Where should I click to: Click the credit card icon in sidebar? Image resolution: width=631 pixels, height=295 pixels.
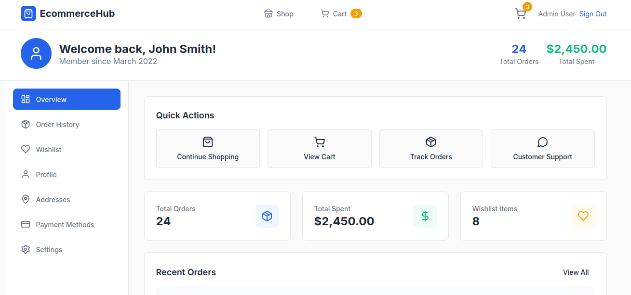(x=26, y=225)
